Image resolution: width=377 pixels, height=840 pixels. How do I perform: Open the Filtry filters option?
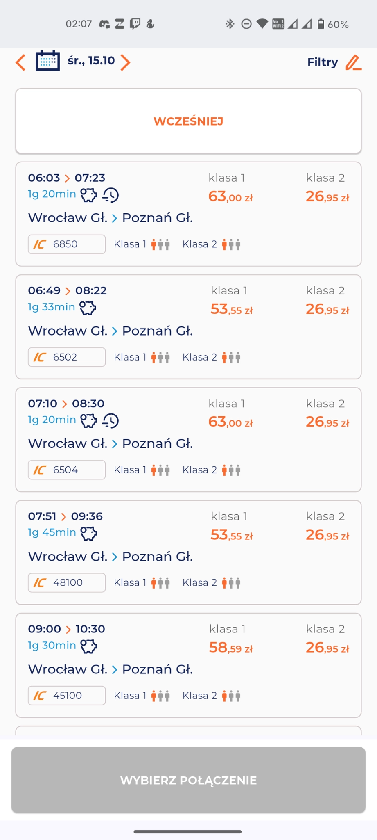[323, 62]
